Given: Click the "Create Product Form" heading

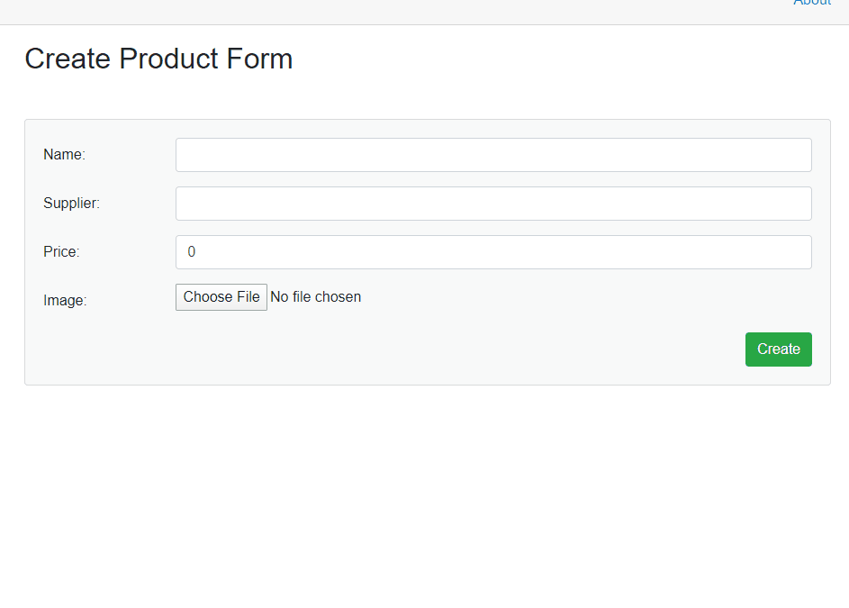Looking at the screenshot, I should point(158,59).
